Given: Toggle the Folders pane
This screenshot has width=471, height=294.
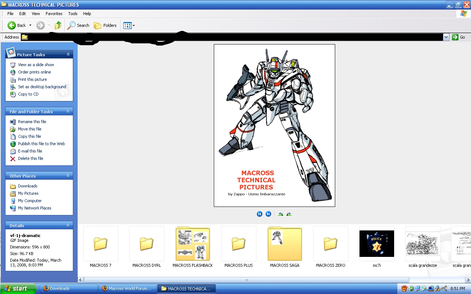Looking at the screenshot, I should 105,25.
